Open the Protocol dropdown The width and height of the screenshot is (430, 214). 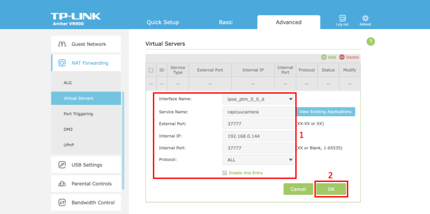pos(259,160)
